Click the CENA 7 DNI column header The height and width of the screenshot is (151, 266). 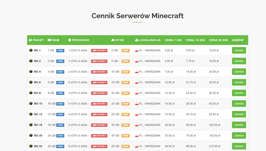173,40
